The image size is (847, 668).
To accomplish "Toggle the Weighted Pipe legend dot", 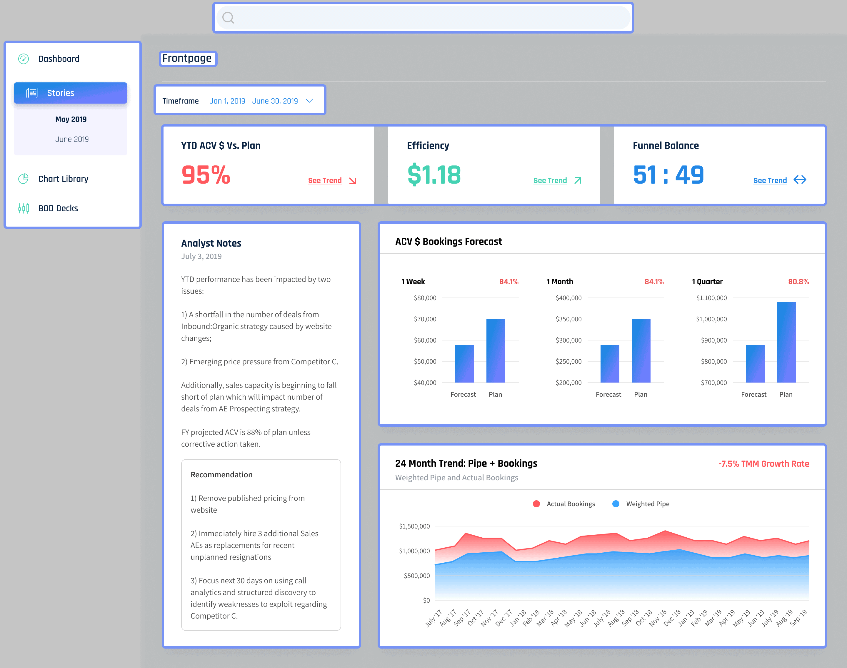I will click(x=616, y=504).
